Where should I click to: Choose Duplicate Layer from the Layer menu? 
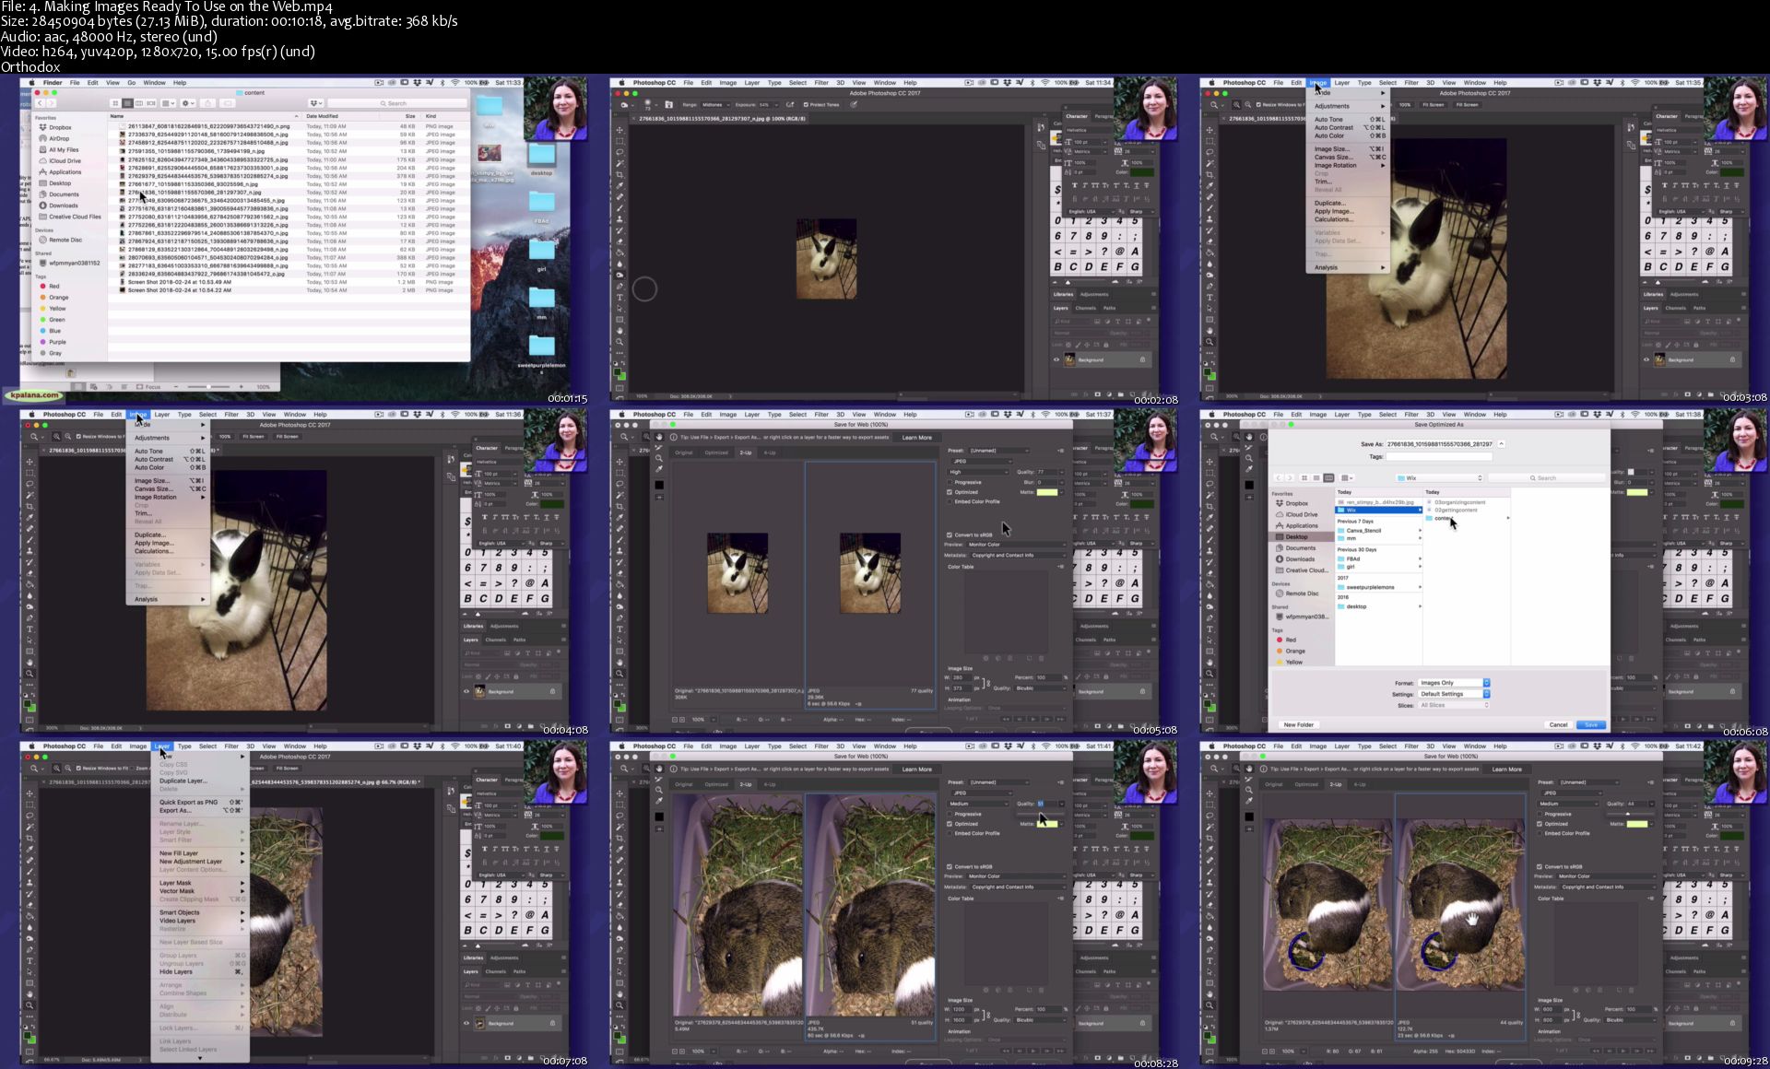[183, 781]
